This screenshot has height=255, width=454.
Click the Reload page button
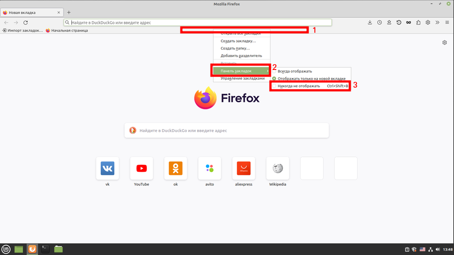26,23
